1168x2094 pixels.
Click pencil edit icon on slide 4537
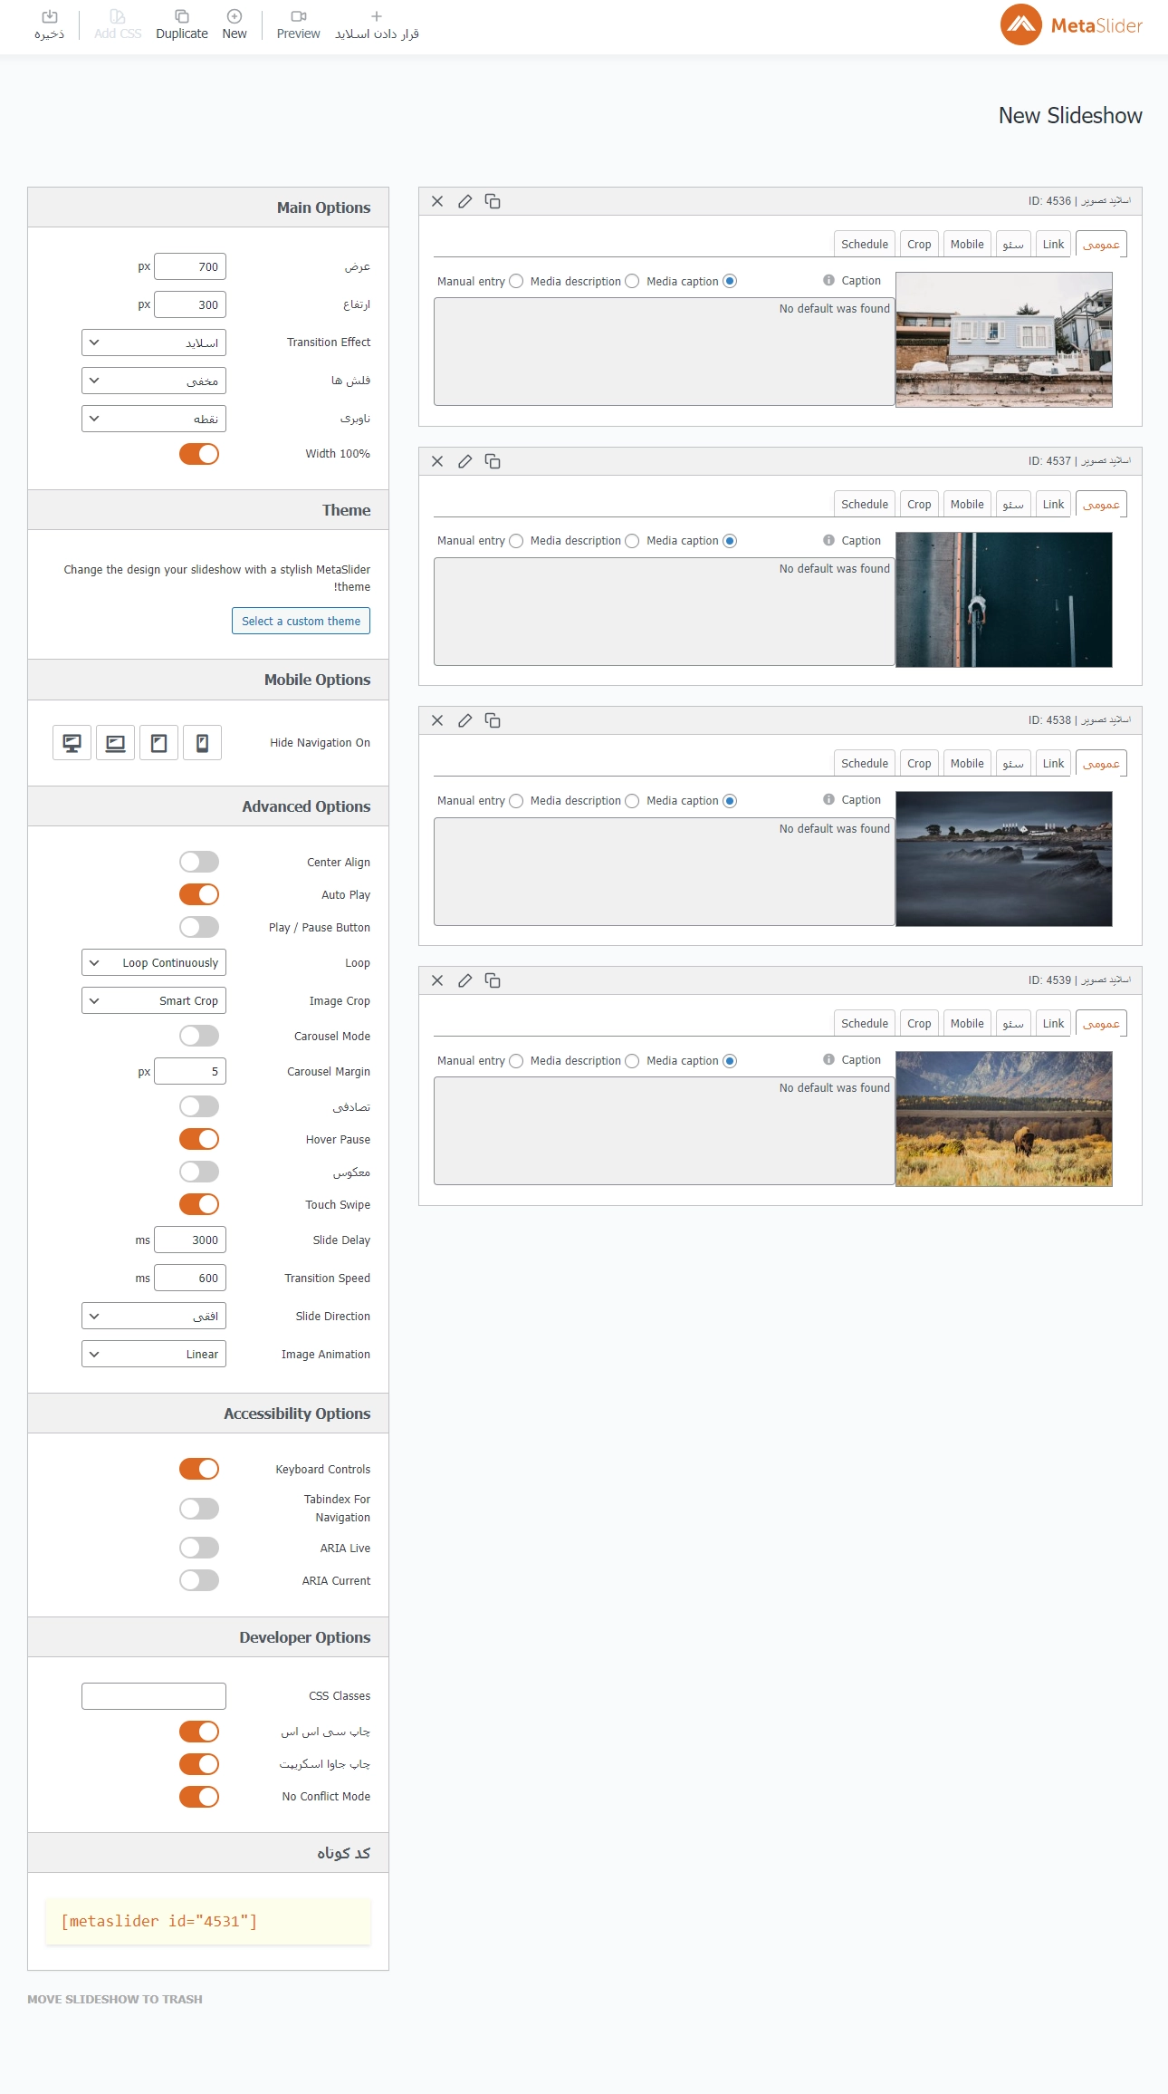(464, 461)
